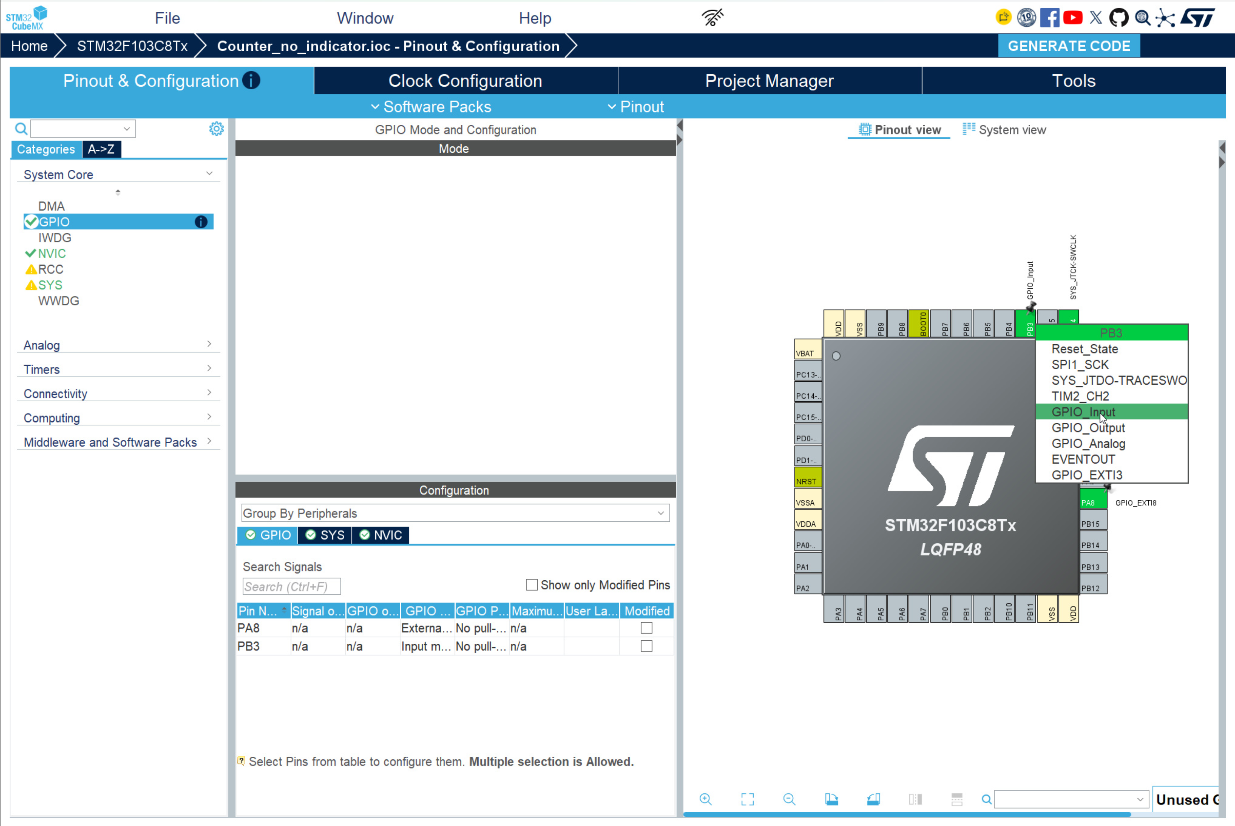Zoom out of the pinout view
The width and height of the screenshot is (1235, 826).
click(789, 799)
